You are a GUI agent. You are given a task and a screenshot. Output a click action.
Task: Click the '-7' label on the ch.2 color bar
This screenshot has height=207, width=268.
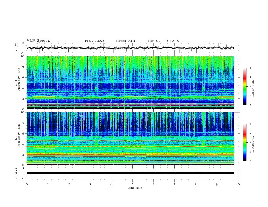point(249,161)
